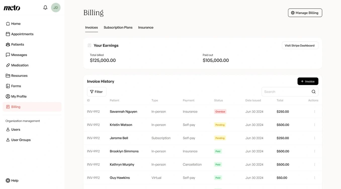Open actions menu for Savannah Nguyen's invoice
Image resolution: width=341 pixels, height=189 pixels.
[x=314, y=111]
